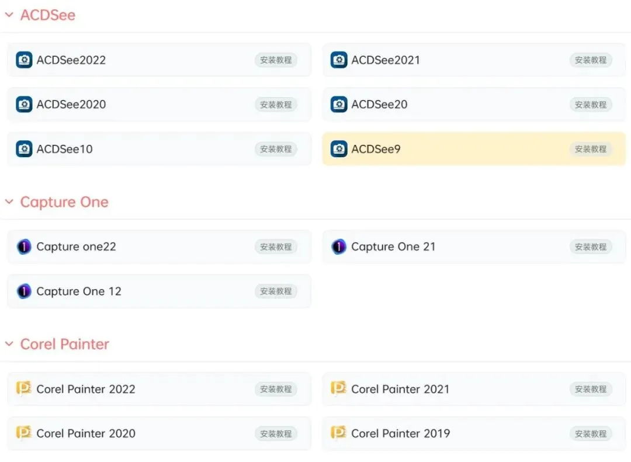Screen dimensions: 631x462
Task: Click the Capture One section heading
Action: 64,202
